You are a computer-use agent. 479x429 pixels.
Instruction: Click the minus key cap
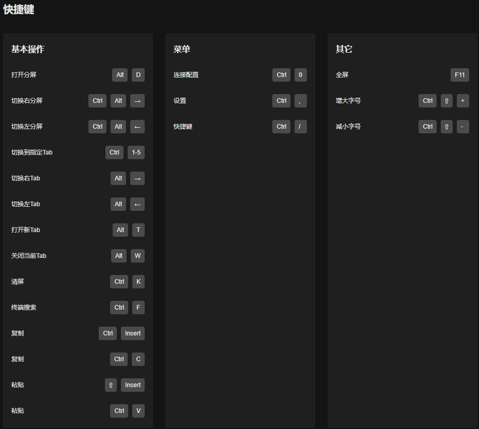point(463,127)
